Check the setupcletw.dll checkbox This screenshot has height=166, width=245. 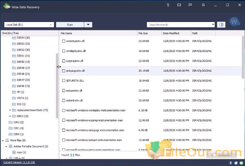click(x=64, y=91)
